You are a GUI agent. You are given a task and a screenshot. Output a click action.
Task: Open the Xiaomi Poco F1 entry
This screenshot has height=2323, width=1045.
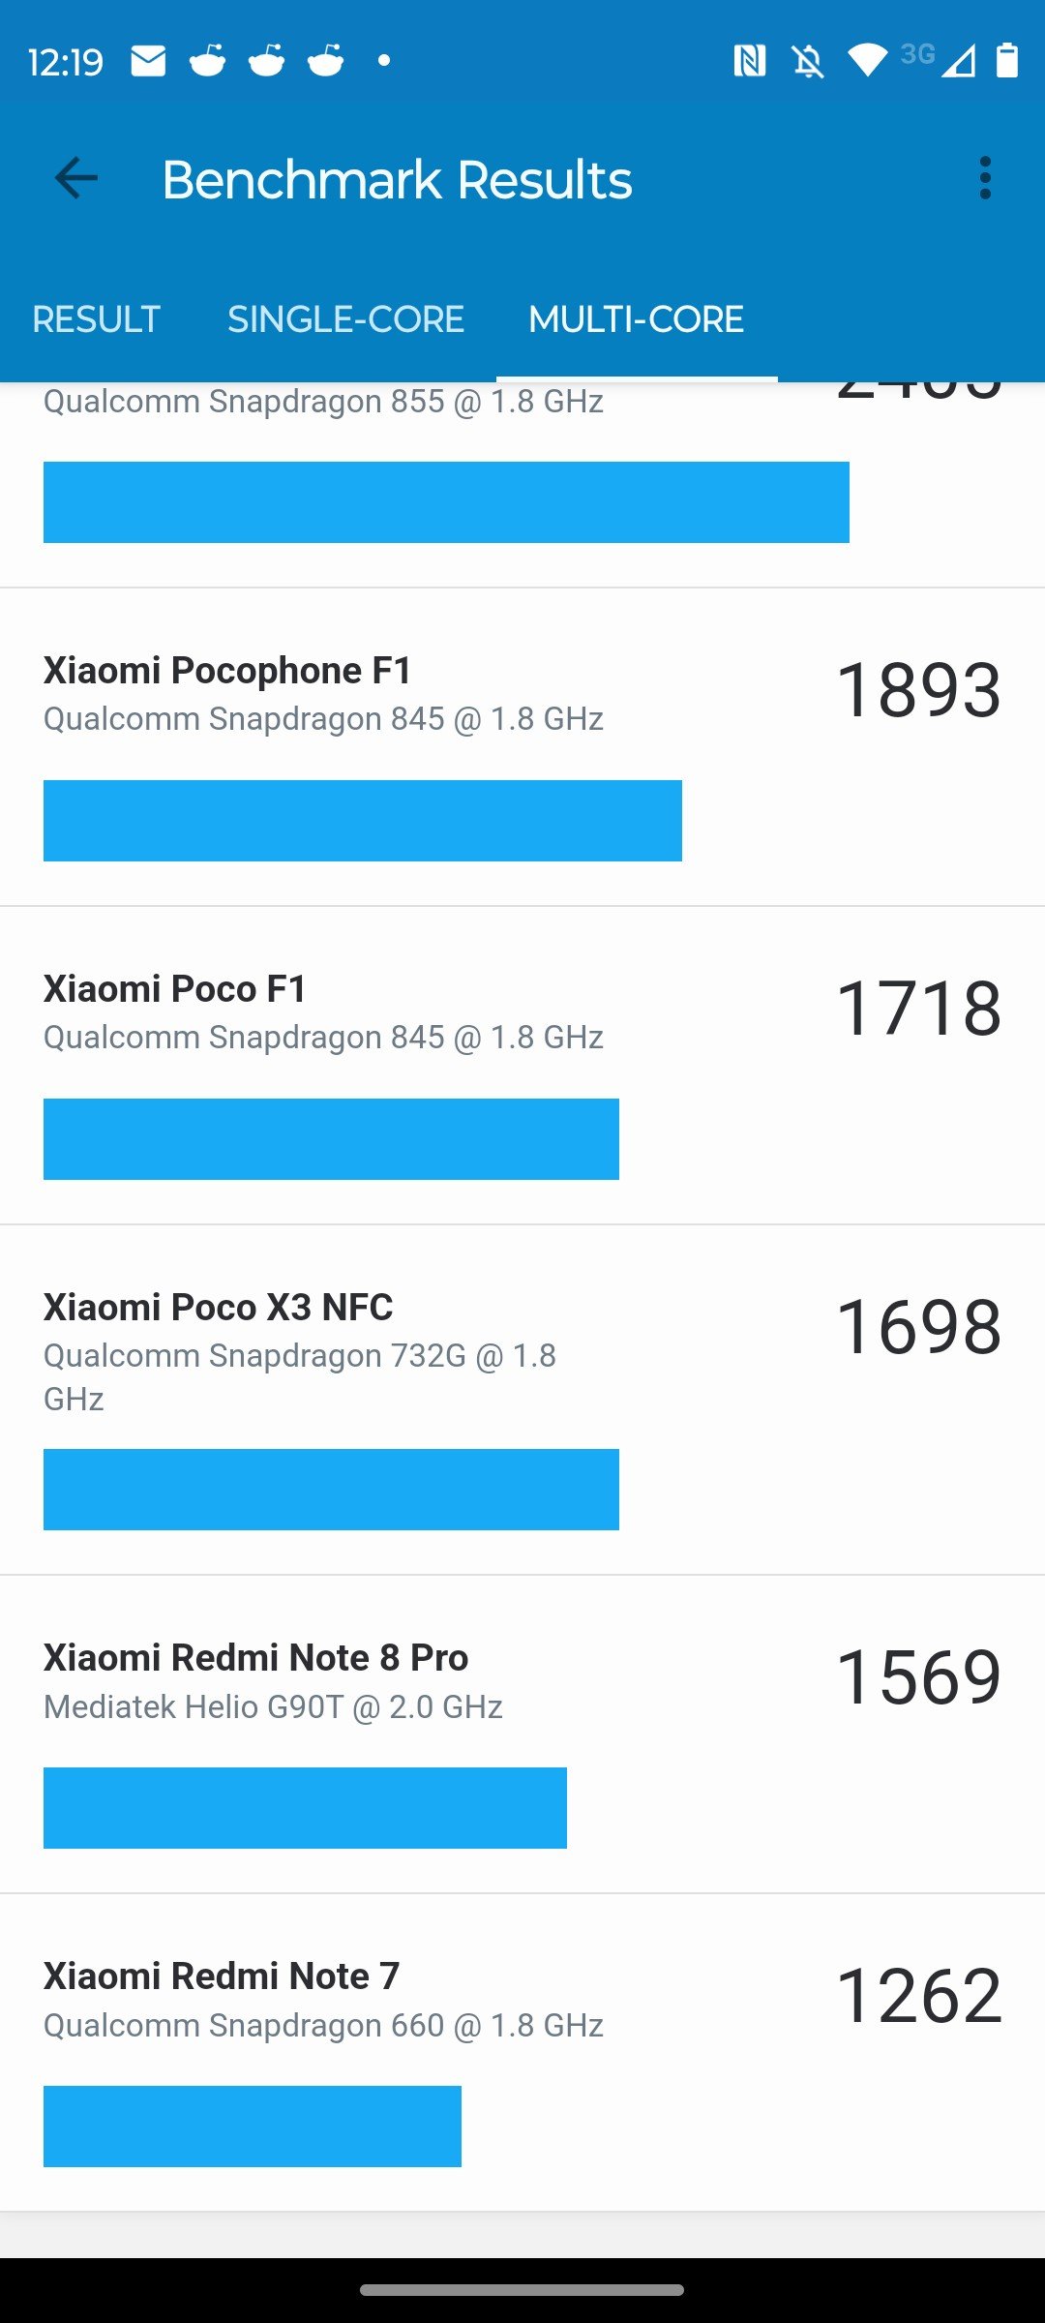(522, 1066)
